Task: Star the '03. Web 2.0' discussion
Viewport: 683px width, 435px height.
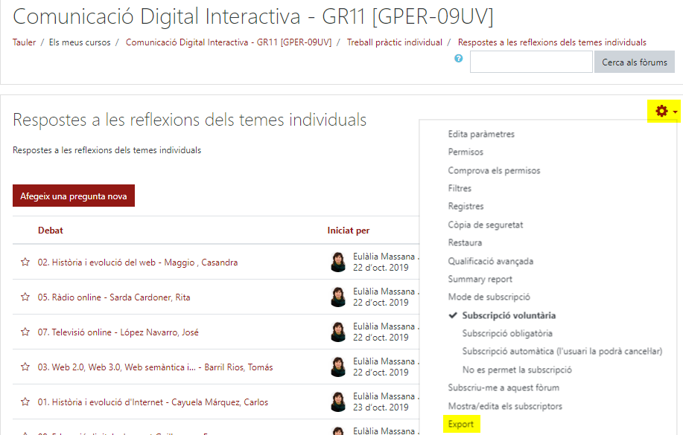Action: 25,367
